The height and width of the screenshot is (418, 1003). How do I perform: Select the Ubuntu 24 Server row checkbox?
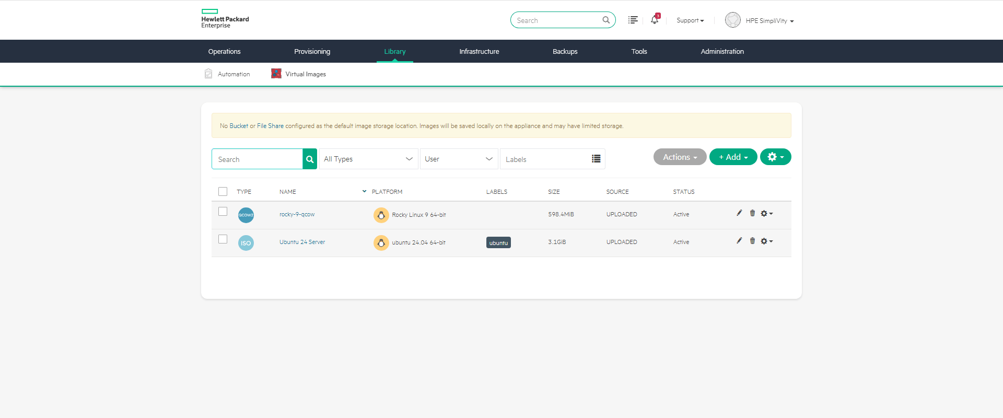[x=223, y=239]
